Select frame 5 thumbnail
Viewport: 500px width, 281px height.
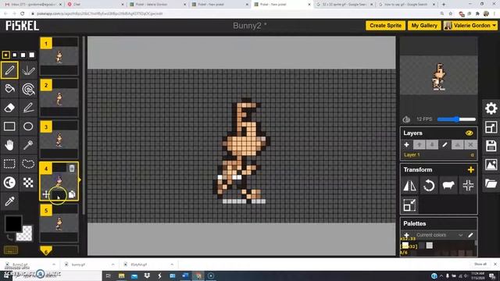[59, 223]
